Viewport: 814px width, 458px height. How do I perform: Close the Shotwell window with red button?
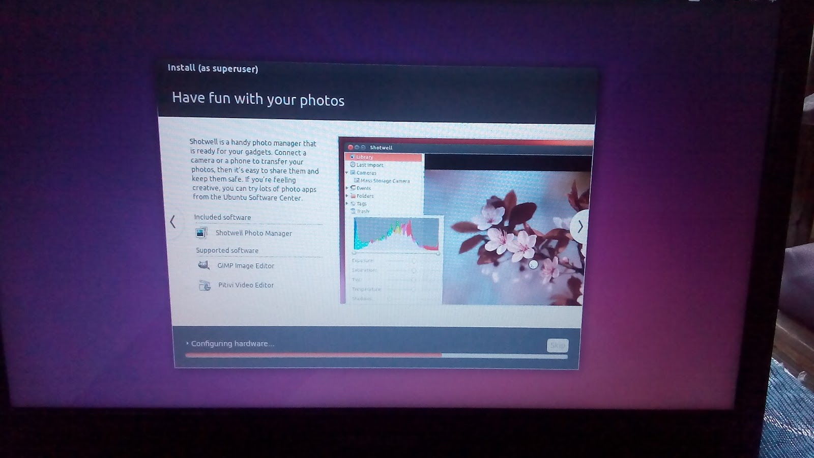point(350,147)
